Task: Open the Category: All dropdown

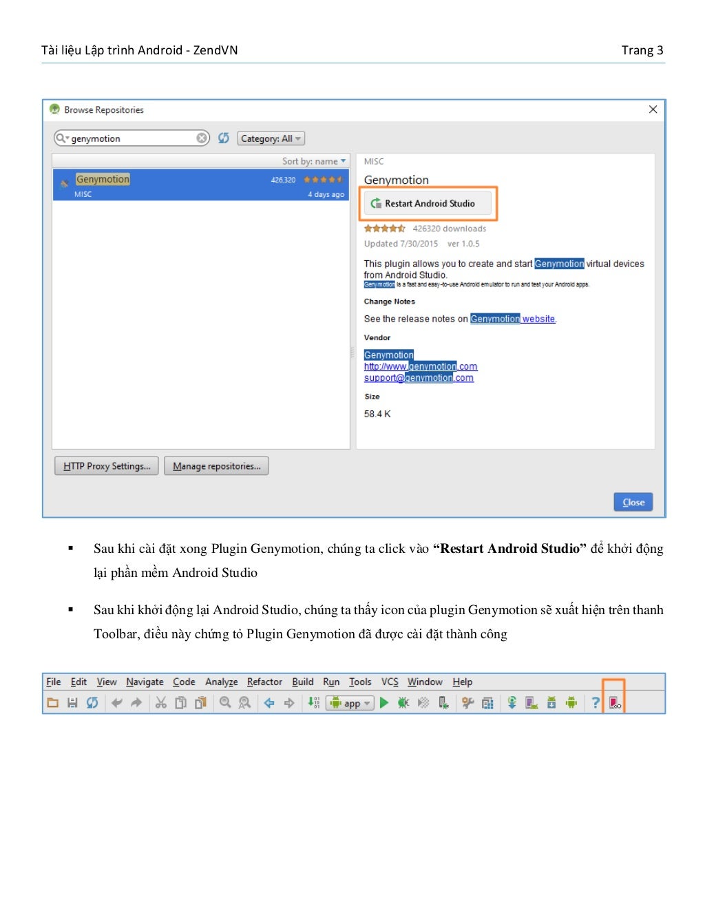Action: point(271,138)
